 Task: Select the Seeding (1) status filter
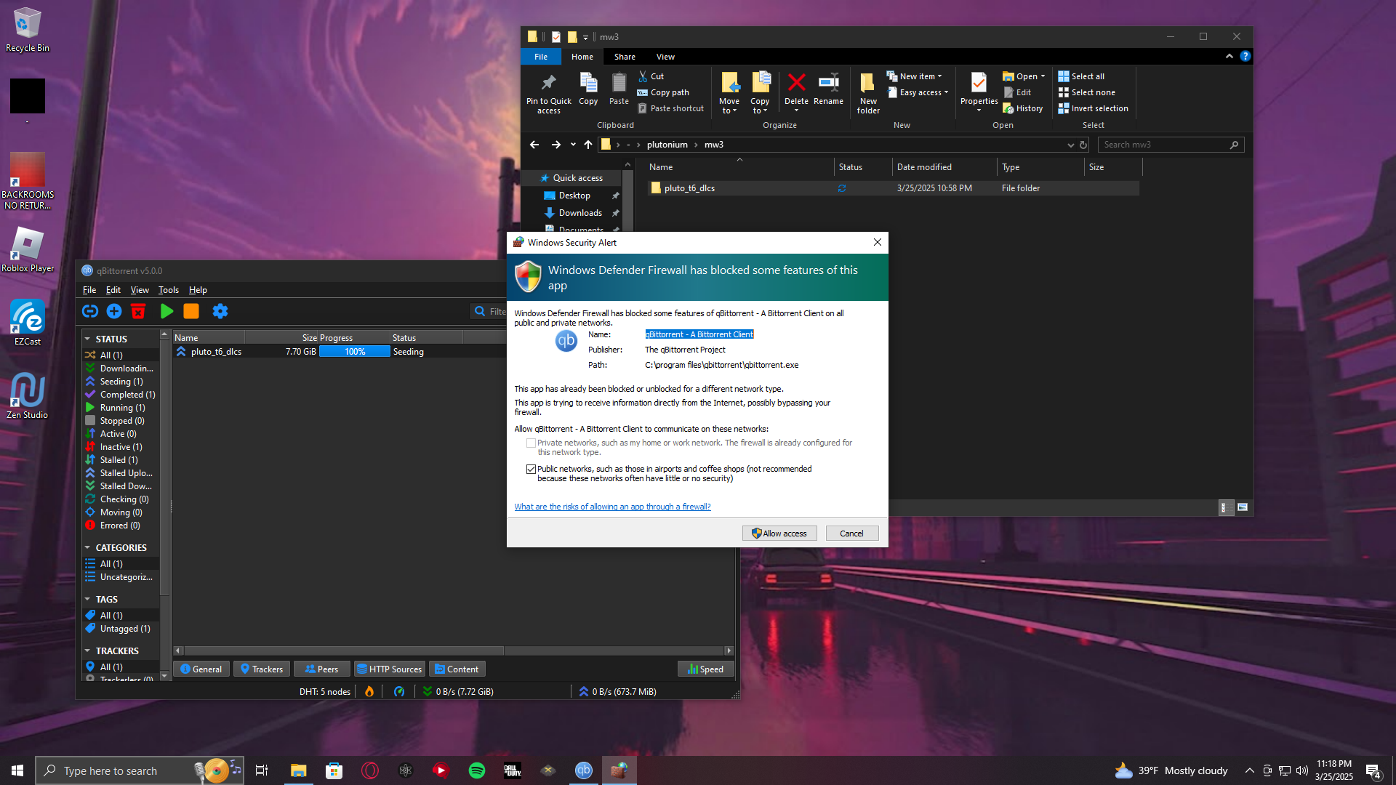(121, 382)
